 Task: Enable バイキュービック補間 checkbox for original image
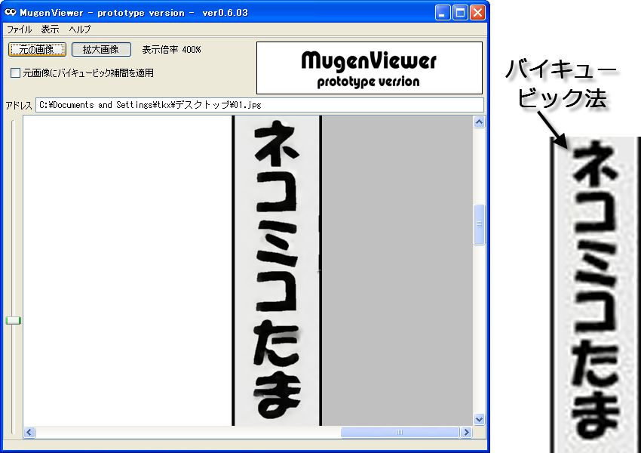point(15,72)
